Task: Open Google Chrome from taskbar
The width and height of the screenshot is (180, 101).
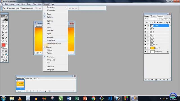Action: 93,98
